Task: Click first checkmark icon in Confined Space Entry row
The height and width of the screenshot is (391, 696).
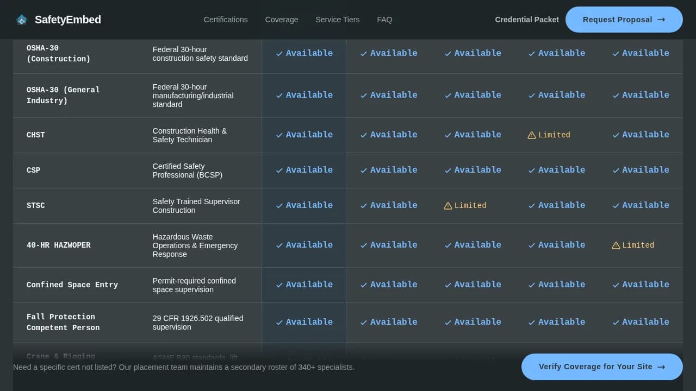Action: tap(279, 285)
